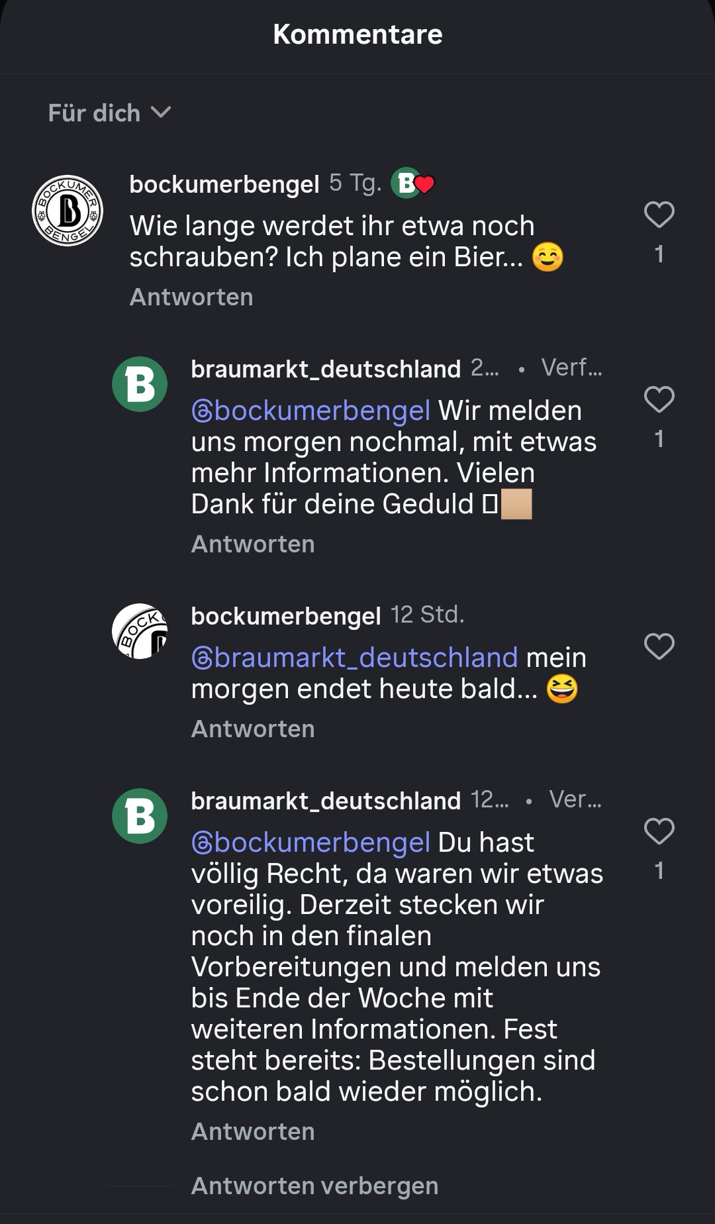Reply to bockumerbengel's top comment
Image resolution: width=715 pixels, height=1224 pixels.
click(191, 297)
